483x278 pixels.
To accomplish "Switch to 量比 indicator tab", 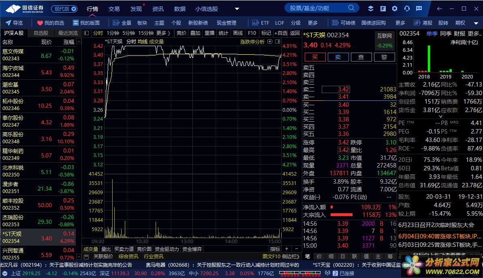I will pyautogui.click(x=106, y=249).
